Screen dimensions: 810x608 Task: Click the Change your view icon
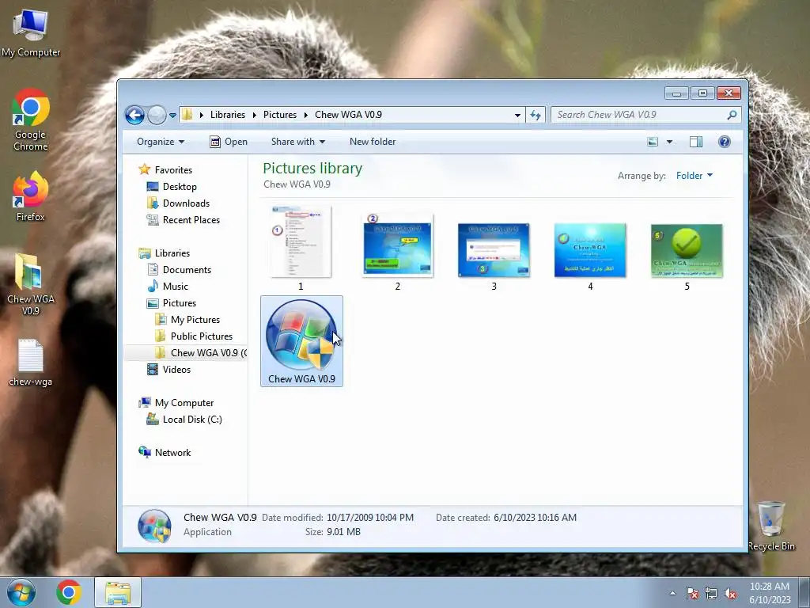click(653, 142)
